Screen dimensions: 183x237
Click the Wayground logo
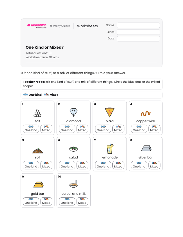tap(37, 26)
